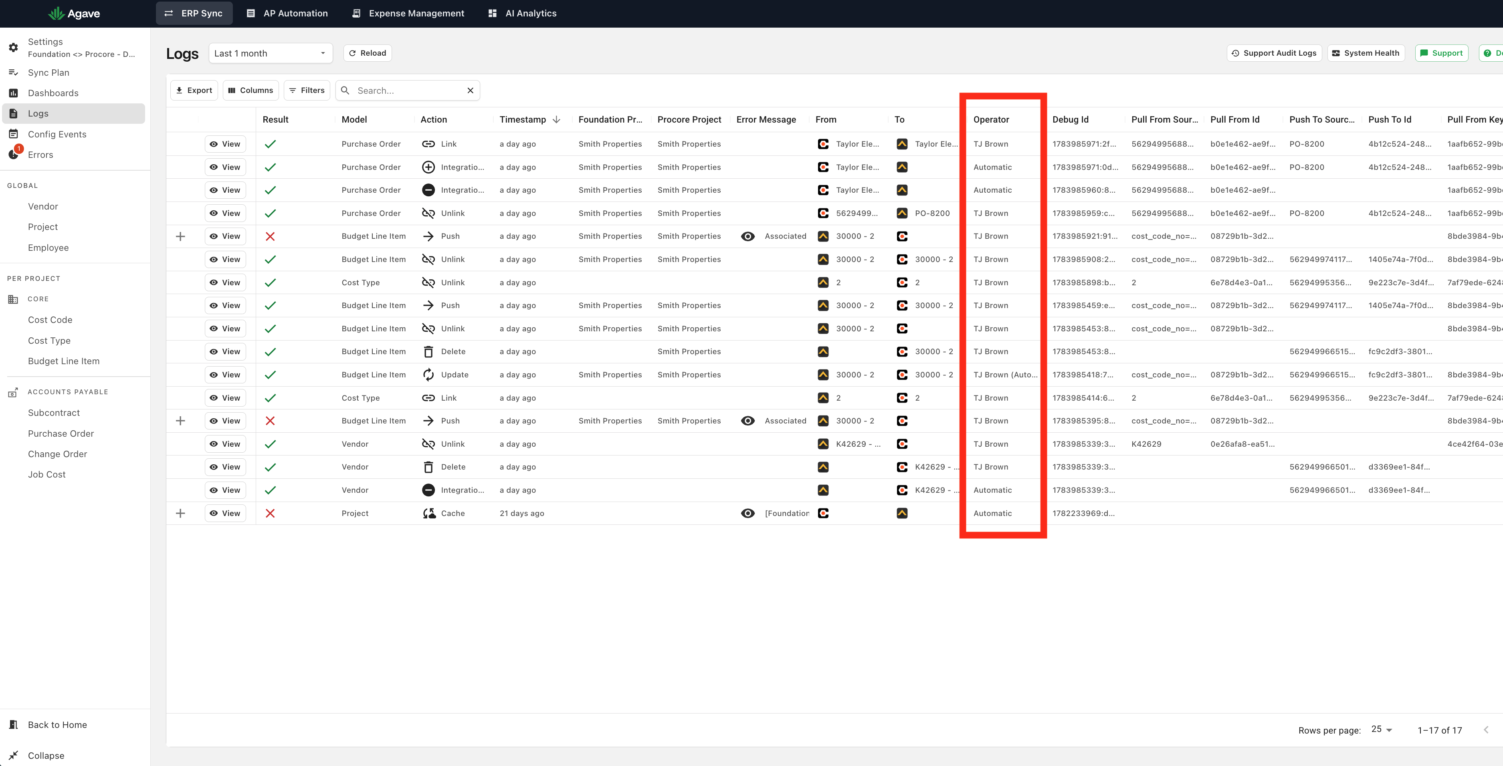
Task: Click the Reload button
Action: [x=368, y=53]
